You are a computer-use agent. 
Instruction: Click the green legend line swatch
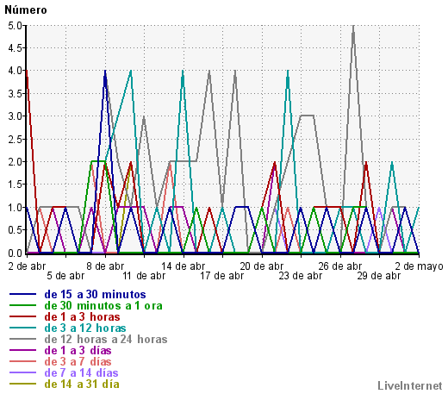[22, 305]
